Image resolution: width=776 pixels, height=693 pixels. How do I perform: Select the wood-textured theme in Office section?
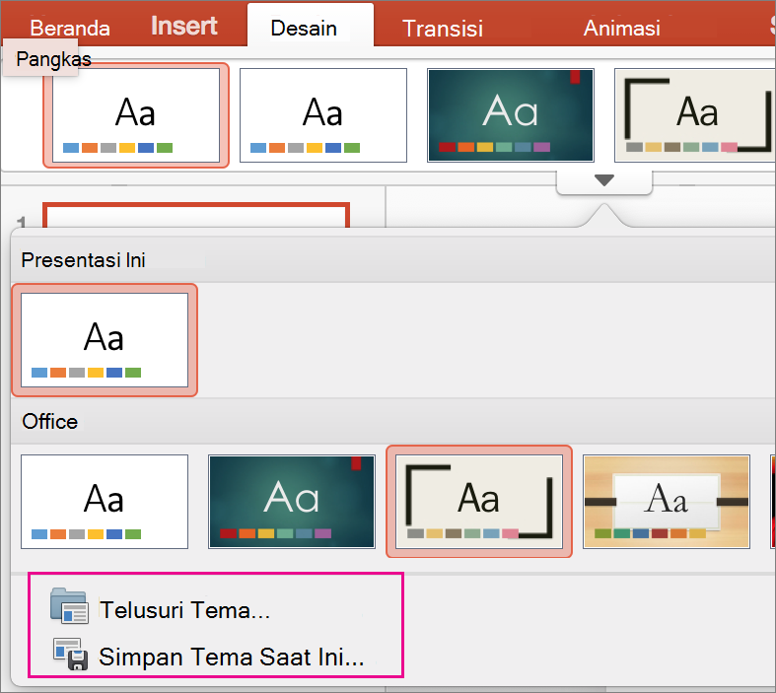[667, 502]
